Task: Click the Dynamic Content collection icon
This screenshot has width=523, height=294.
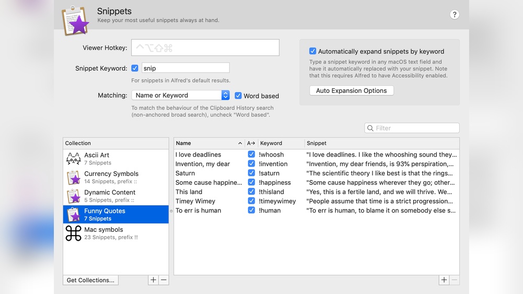Action: click(73, 196)
